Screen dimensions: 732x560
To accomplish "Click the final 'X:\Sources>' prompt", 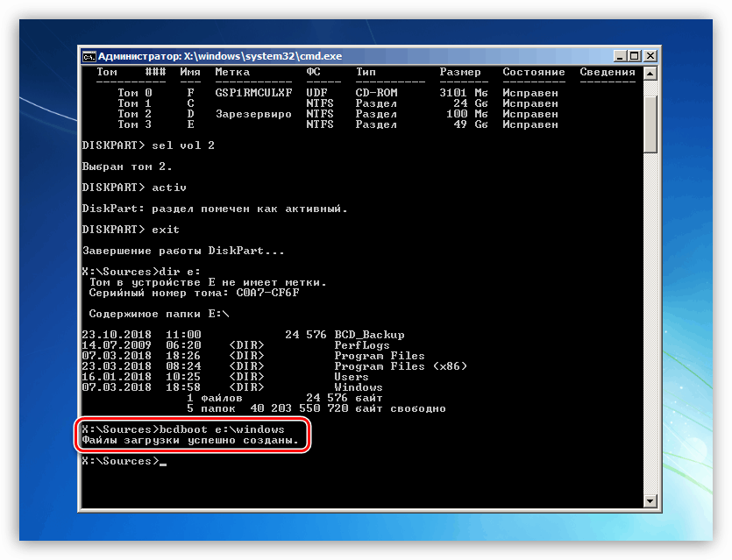I will coord(120,461).
